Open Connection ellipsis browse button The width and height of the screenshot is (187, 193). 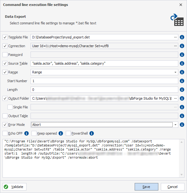(x=175, y=46)
